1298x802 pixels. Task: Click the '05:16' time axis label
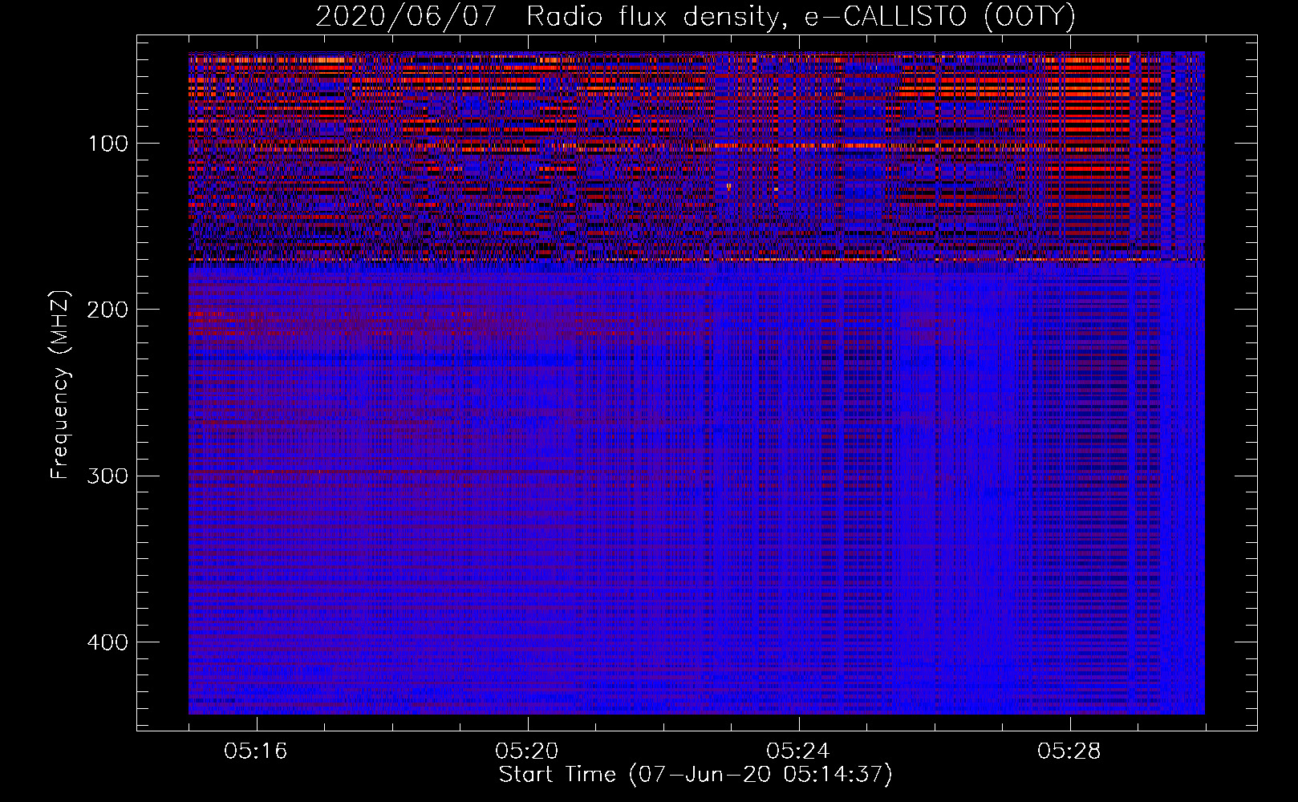click(x=256, y=751)
